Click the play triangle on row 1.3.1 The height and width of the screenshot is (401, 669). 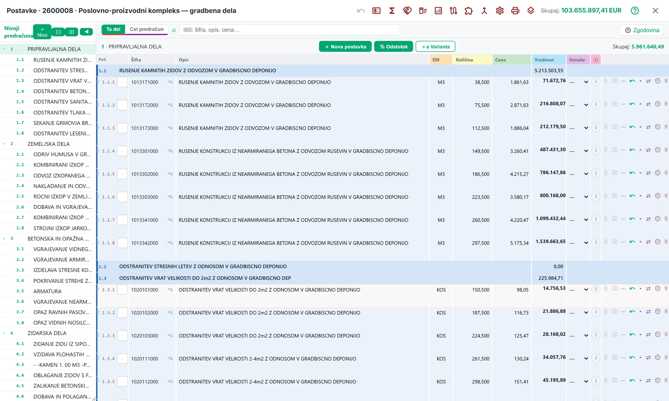[x=641, y=289]
